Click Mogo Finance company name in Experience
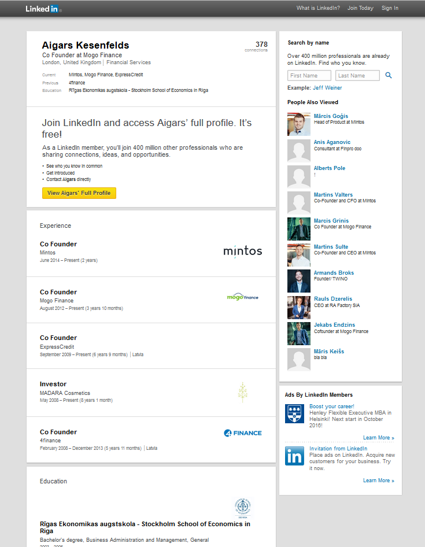This screenshot has height=547, width=425. coord(57,300)
